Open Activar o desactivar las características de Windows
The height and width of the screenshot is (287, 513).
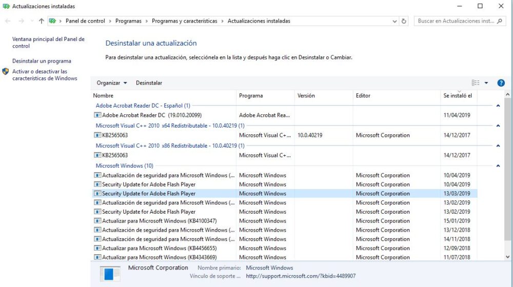[45, 75]
